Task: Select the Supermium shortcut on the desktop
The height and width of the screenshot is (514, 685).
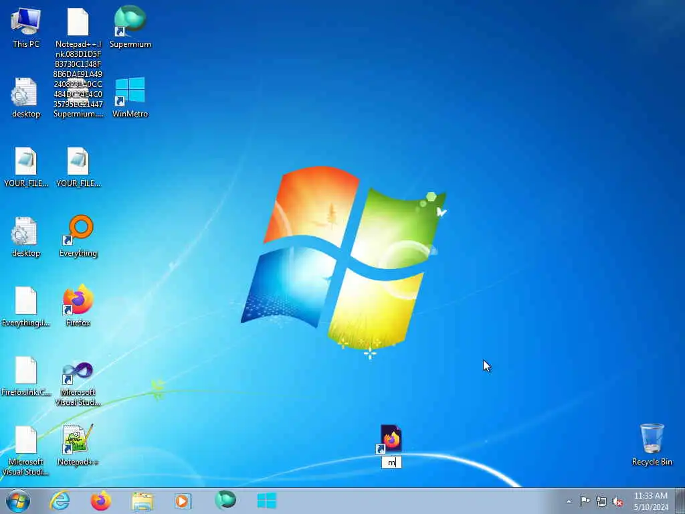Action: point(130,27)
